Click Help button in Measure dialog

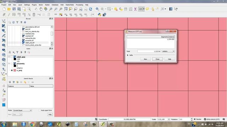170,59
